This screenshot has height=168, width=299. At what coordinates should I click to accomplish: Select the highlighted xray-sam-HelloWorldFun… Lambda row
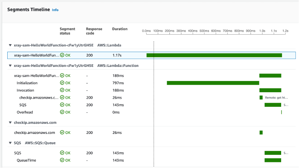(x=151, y=55)
